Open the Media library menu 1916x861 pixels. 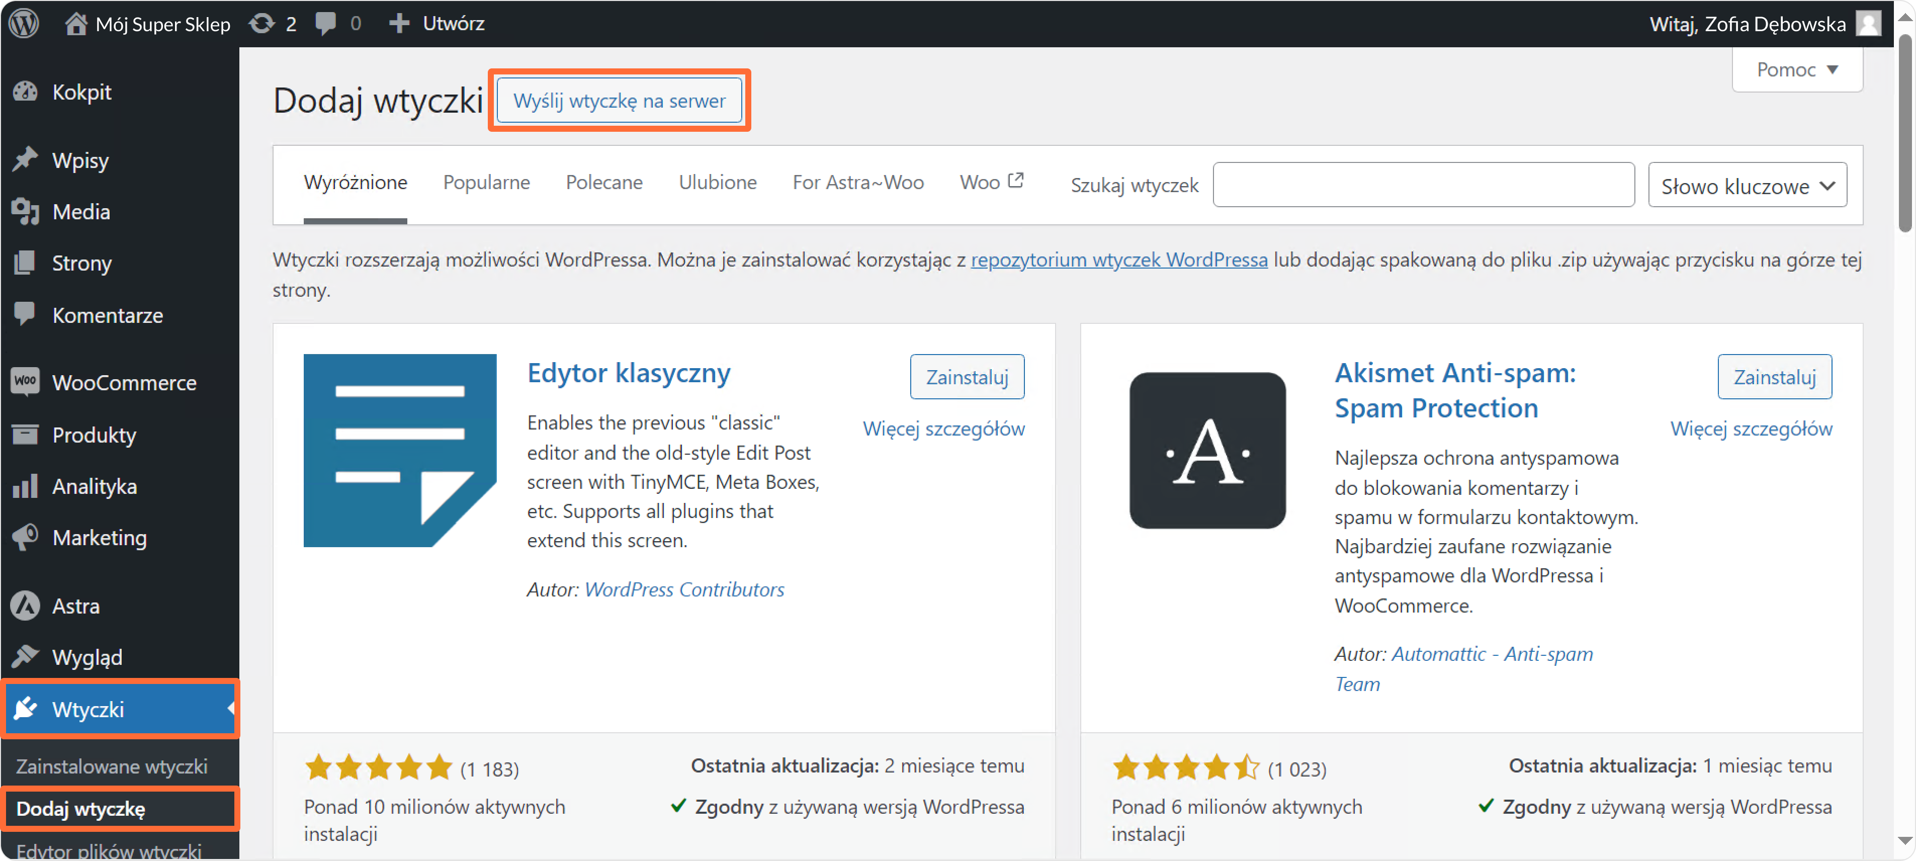click(80, 212)
